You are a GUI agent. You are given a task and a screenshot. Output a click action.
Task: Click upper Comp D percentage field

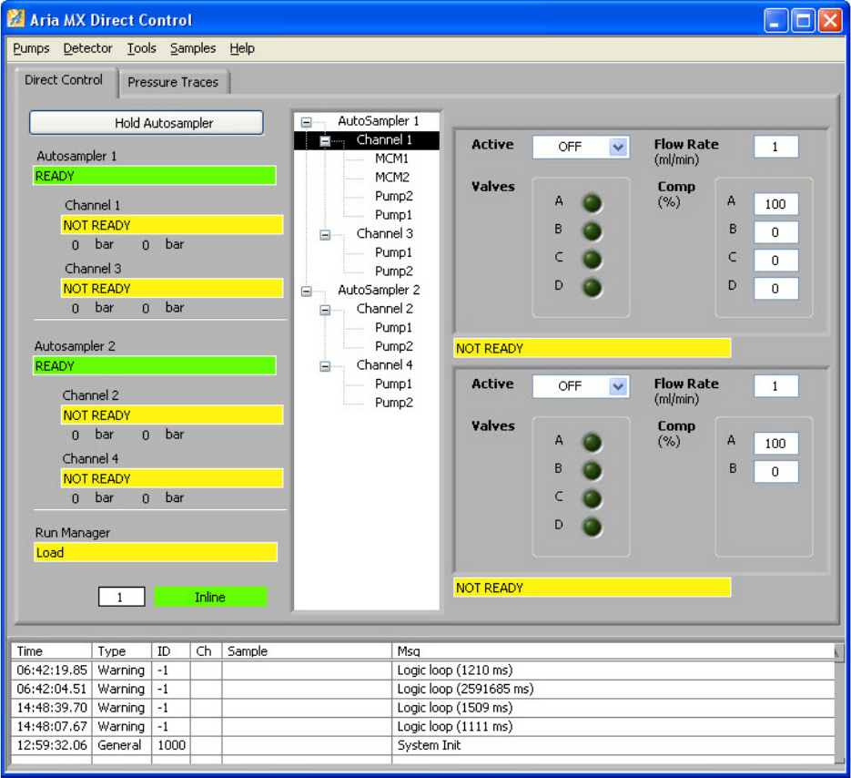tap(775, 289)
